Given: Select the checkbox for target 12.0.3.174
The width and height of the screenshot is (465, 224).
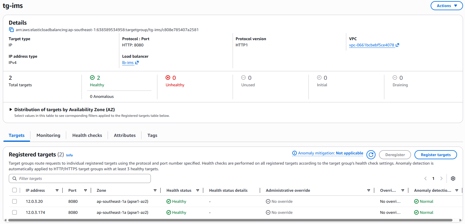Looking at the screenshot, I should [x=14, y=212].
